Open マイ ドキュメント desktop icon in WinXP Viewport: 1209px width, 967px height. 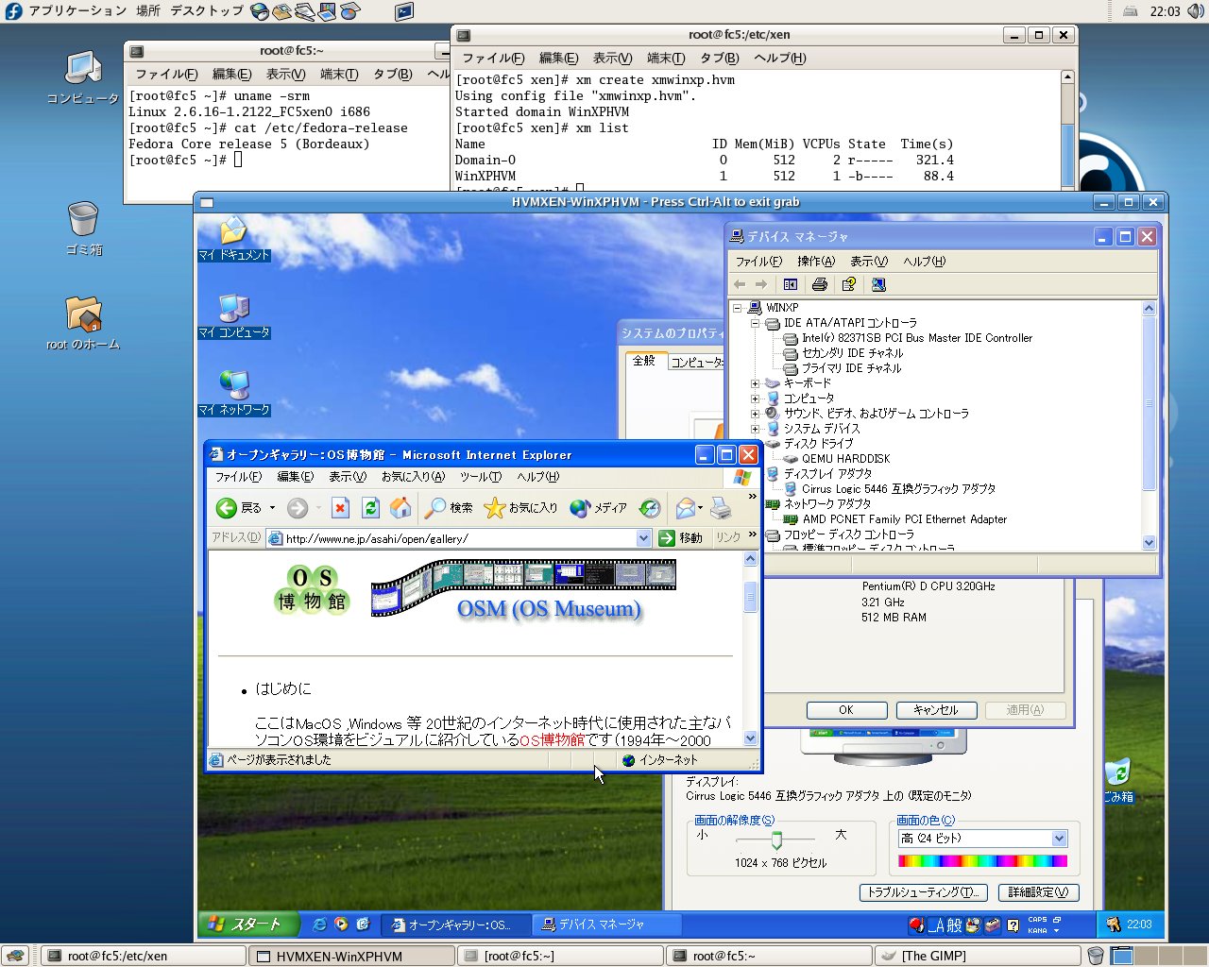(x=233, y=239)
